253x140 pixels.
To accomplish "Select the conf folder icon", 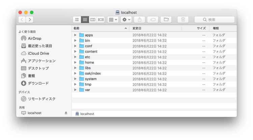I will pos(82,46).
